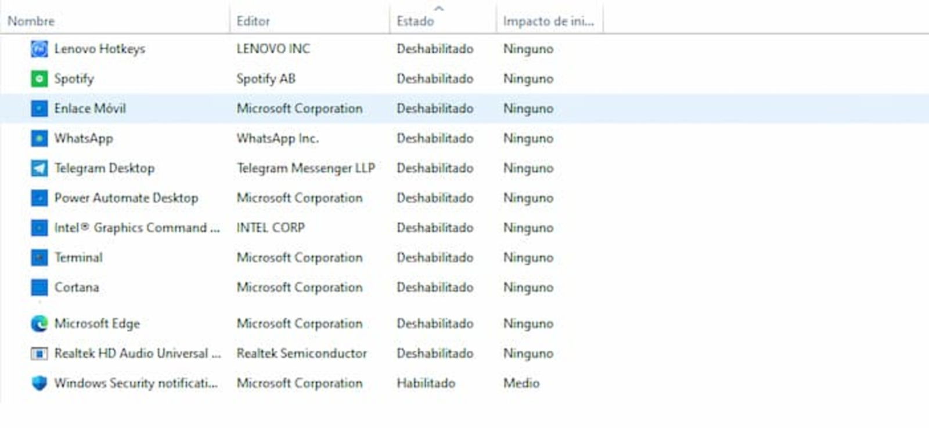Click the Spotify AB editor cell

266,79
